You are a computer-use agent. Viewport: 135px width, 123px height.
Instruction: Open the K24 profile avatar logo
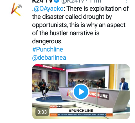tap(17, 9)
